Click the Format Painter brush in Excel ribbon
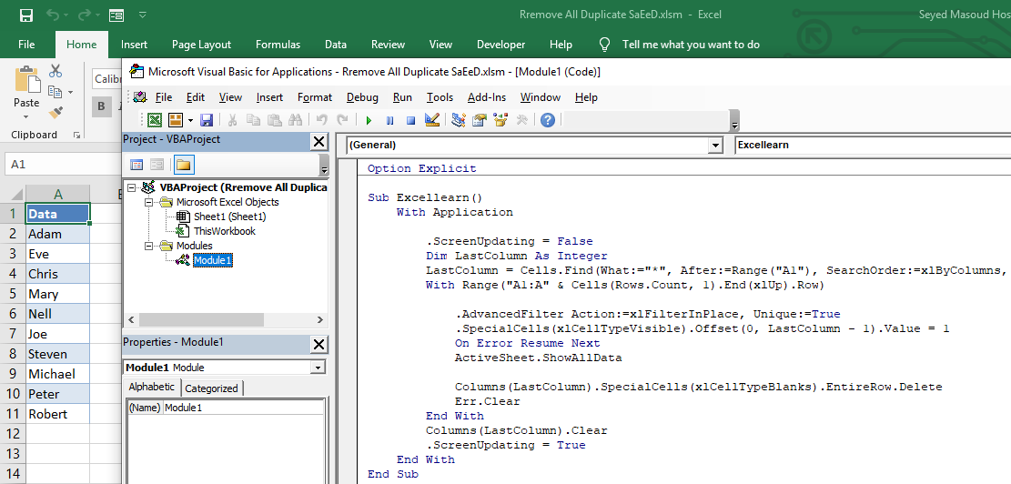This screenshot has width=1011, height=484. [56, 113]
